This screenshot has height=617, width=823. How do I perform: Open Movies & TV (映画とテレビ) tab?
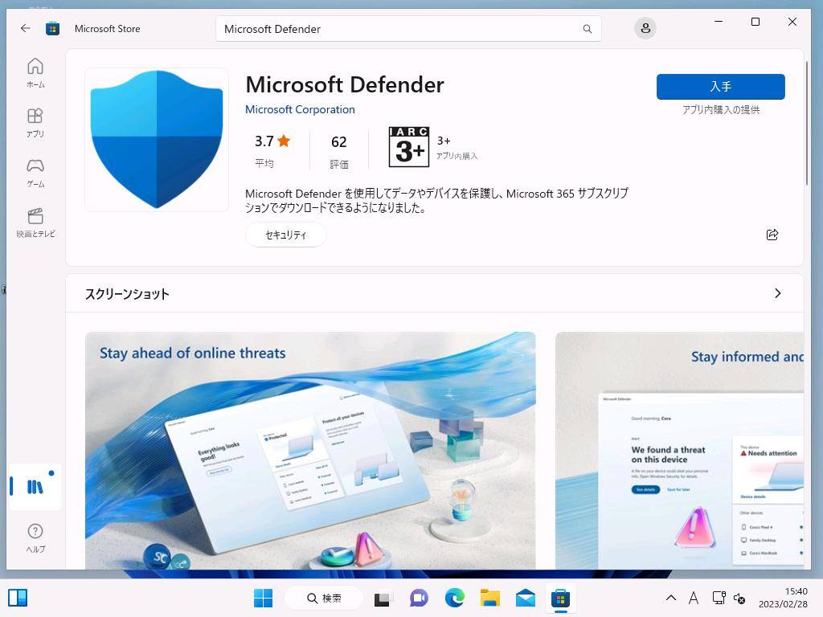click(35, 223)
